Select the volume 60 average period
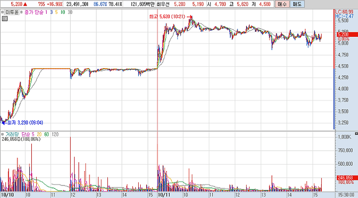The image size is (358, 198). [x=47, y=134]
